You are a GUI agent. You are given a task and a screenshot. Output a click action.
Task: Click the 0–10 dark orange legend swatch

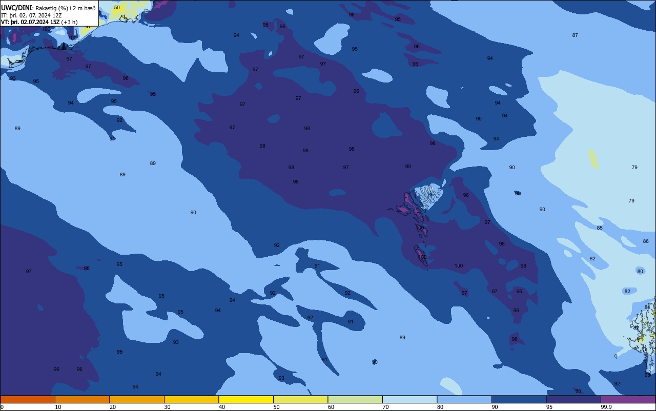point(28,399)
